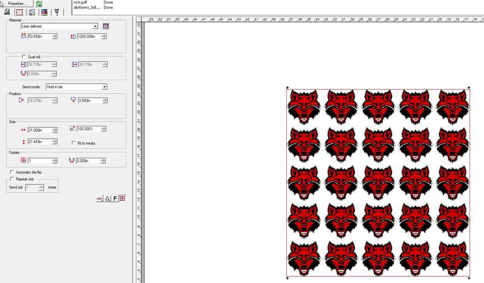The width and height of the screenshot is (484, 283).
Task: Switch to the Color management tab icon
Action: click(x=44, y=12)
